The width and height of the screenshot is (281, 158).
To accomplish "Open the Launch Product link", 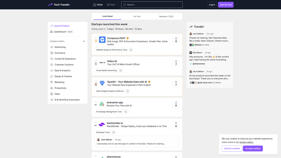I will point(60,26).
